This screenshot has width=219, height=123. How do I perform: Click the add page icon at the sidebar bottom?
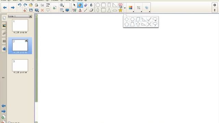pos(3,117)
